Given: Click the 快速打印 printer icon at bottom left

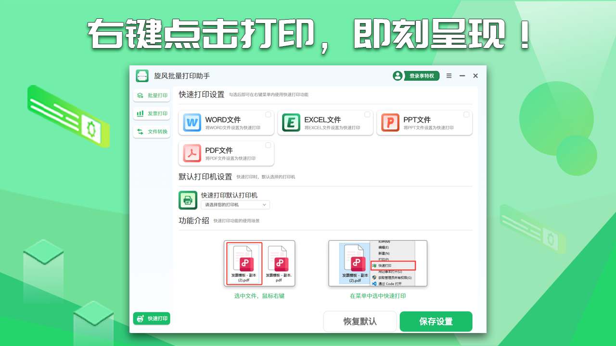Looking at the screenshot, I should [x=140, y=318].
